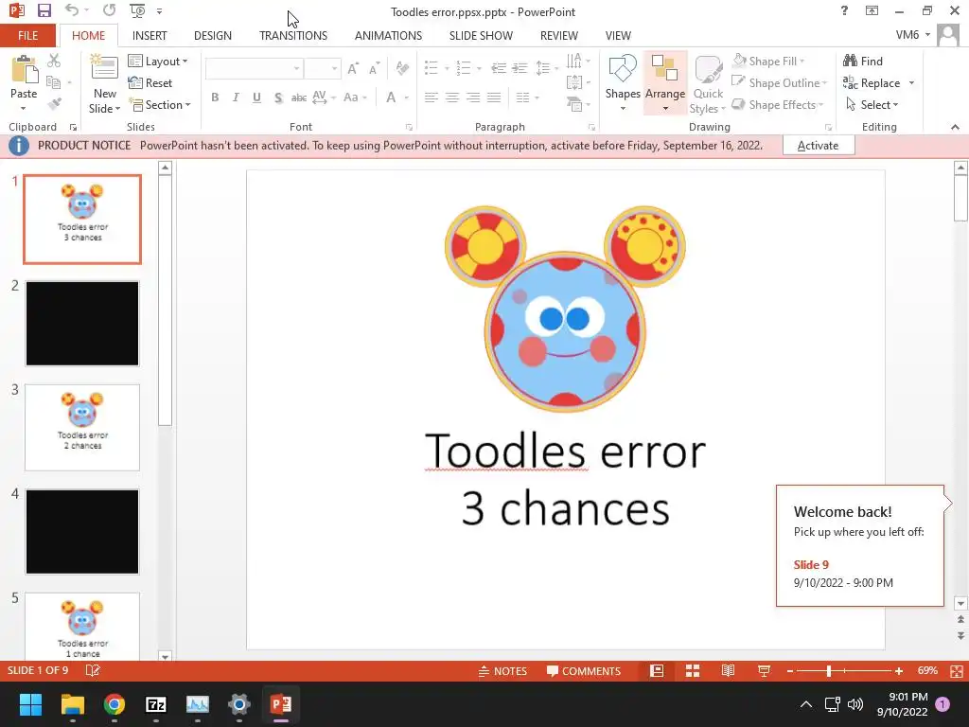Click the COMMENTS button in status bar
969x727 pixels.
(583, 671)
